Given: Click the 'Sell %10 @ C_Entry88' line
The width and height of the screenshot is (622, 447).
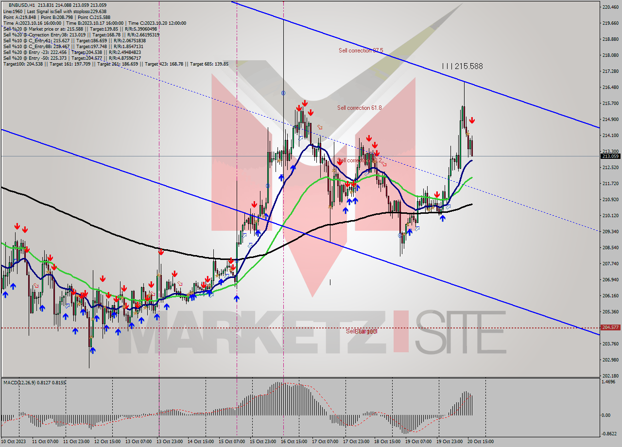Looking at the screenshot, I should click(x=72, y=47).
